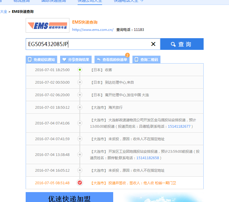This screenshot has height=202, width=229.
Task: Click the orange badge showing 2
Action: (x=127, y=55)
